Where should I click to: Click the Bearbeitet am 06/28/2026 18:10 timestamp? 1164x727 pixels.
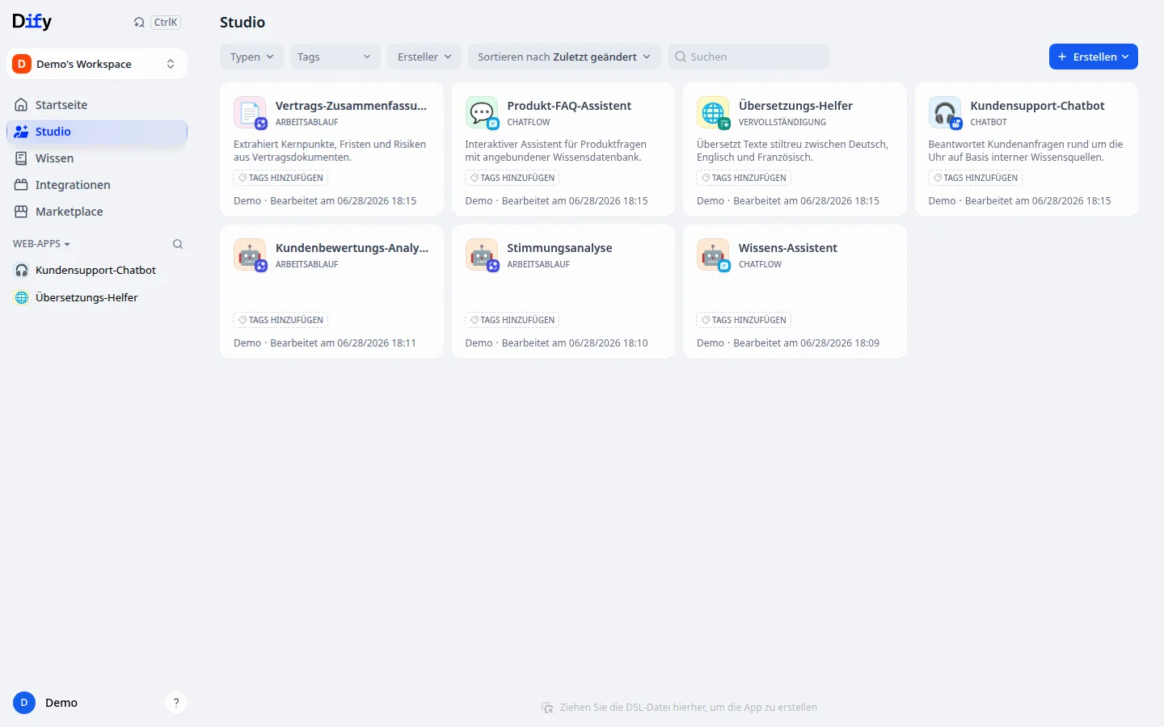pos(575,343)
